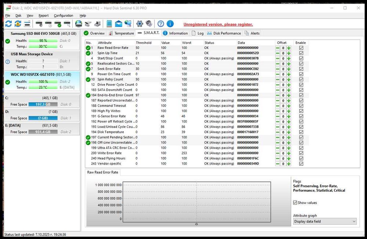Click the speaker sound toolbar icon
Screen dimensions: 367x239
pos(149,24)
